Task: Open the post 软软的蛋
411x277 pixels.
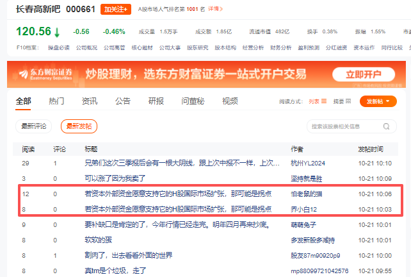Action: click(x=99, y=240)
